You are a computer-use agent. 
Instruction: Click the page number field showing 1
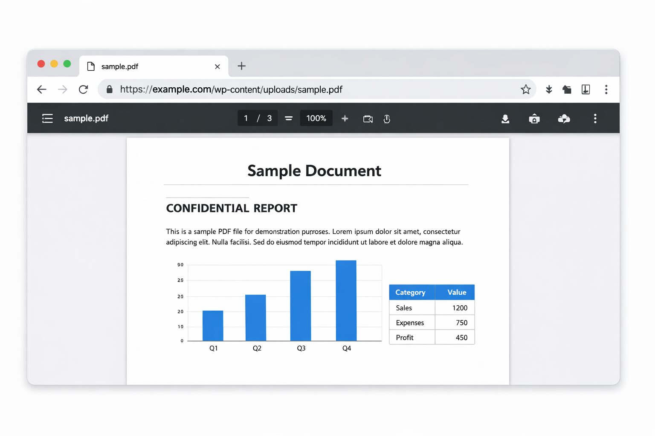[246, 118]
